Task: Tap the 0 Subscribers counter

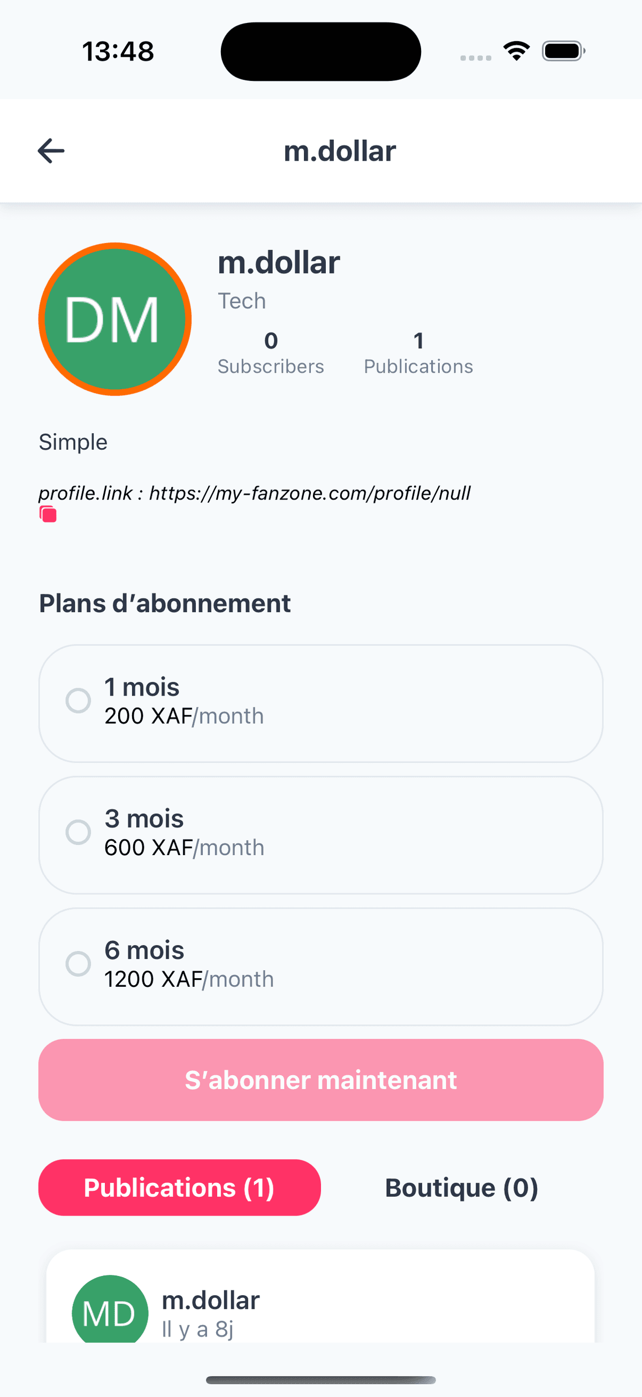Action: (x=271, y=353)
